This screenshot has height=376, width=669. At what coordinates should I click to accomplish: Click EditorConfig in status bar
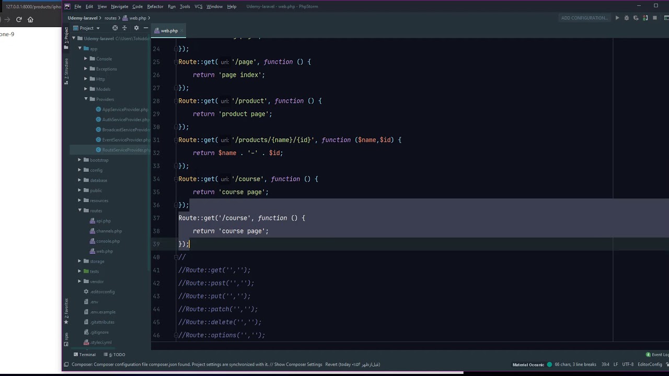pyautogui.click(x=650, y=365)
